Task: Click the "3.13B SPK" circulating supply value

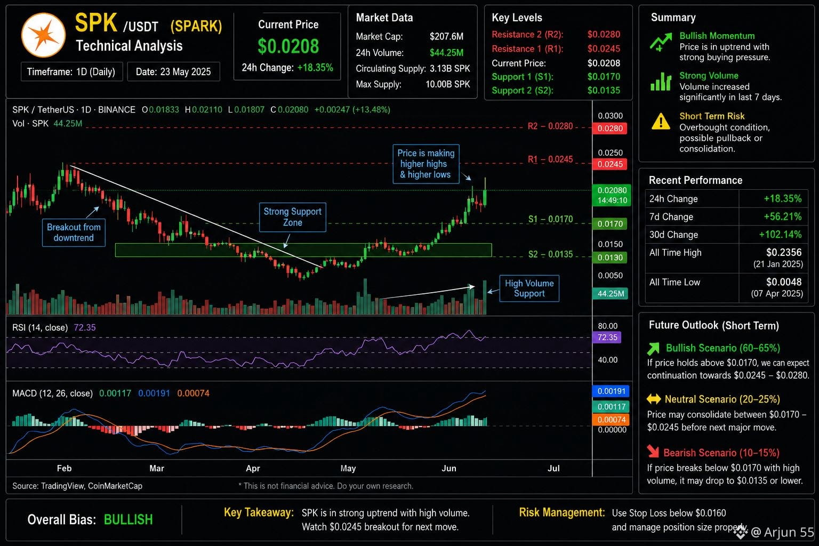Action: coord(450,69)
